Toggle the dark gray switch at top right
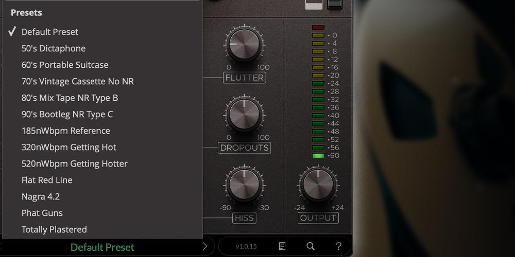Viewport: 515px width, 257px height. pos(335,5)
